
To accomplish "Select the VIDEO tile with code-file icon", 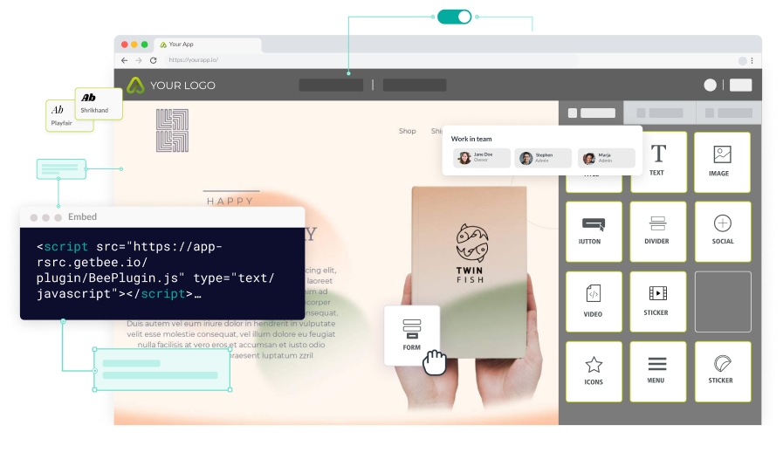I will (594, 301).
